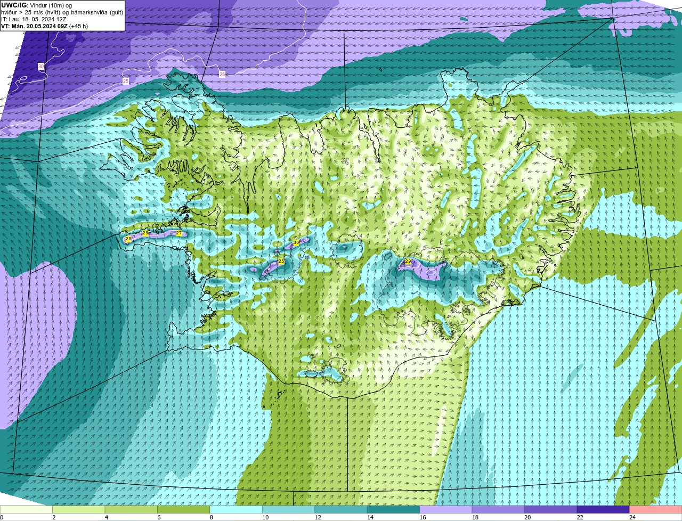The image size is (682, 521).
Task: Select the 20–22 m/s violet legend swatch
Action: point(551,509)
